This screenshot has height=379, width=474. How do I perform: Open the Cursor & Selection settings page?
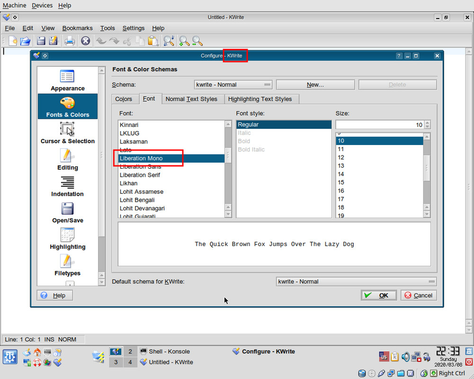pos(67,133)
